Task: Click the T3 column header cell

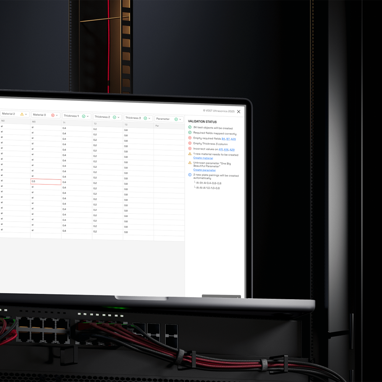Action: [x=138, y=125]
